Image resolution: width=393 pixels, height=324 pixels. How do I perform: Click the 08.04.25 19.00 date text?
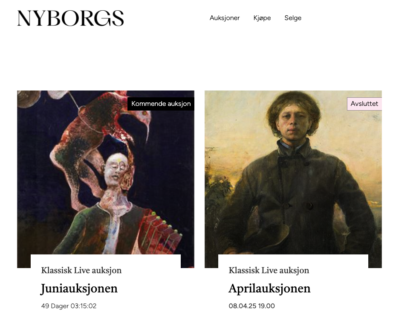[251, 306]
